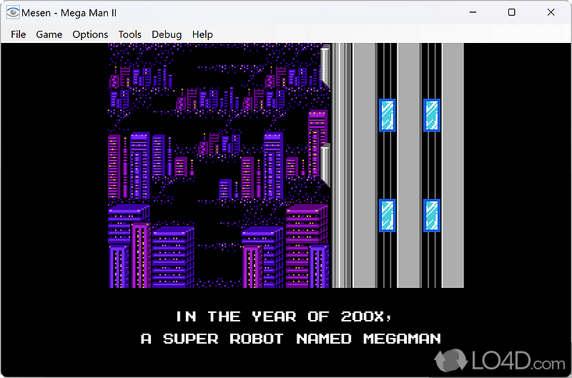Click the 'A SUPER ROBOT NAMED MEGAMAN' text
Screen dimensions: 572x378
tap(291, 339)
